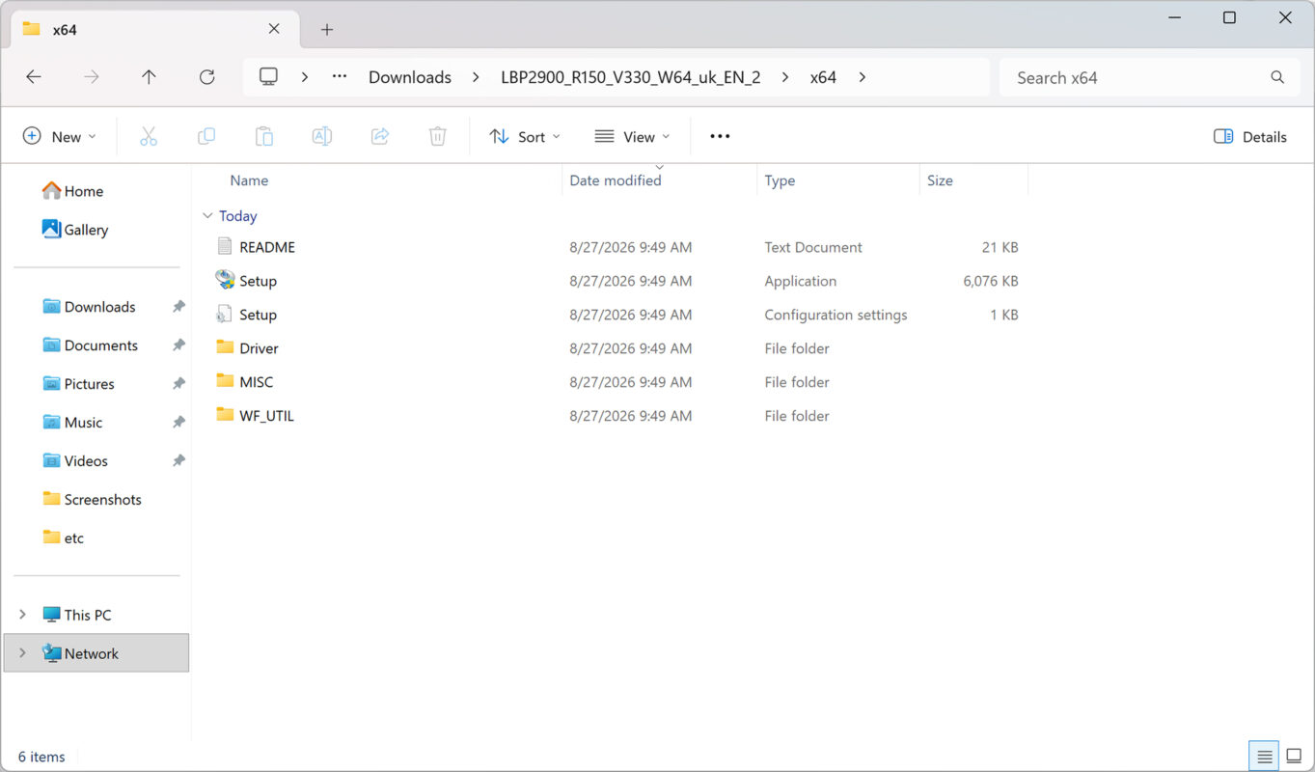Click the x64 breadcrumb
The image size is (1315, 772).
[x=823, y=77]
